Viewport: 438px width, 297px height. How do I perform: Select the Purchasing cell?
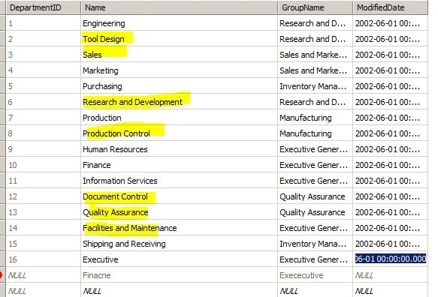179,86
